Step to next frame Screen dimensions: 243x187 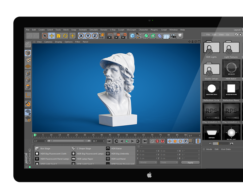click(x=132, y=141)
